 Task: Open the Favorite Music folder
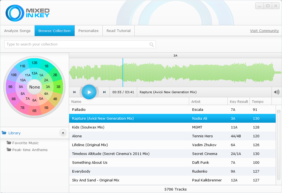coord(25,143)
